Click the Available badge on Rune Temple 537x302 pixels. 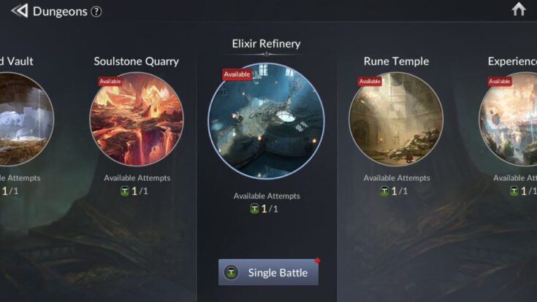click(x=370, y=82)
